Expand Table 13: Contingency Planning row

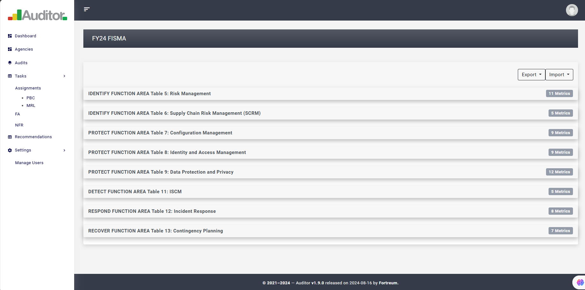click(x=155, y=231)
